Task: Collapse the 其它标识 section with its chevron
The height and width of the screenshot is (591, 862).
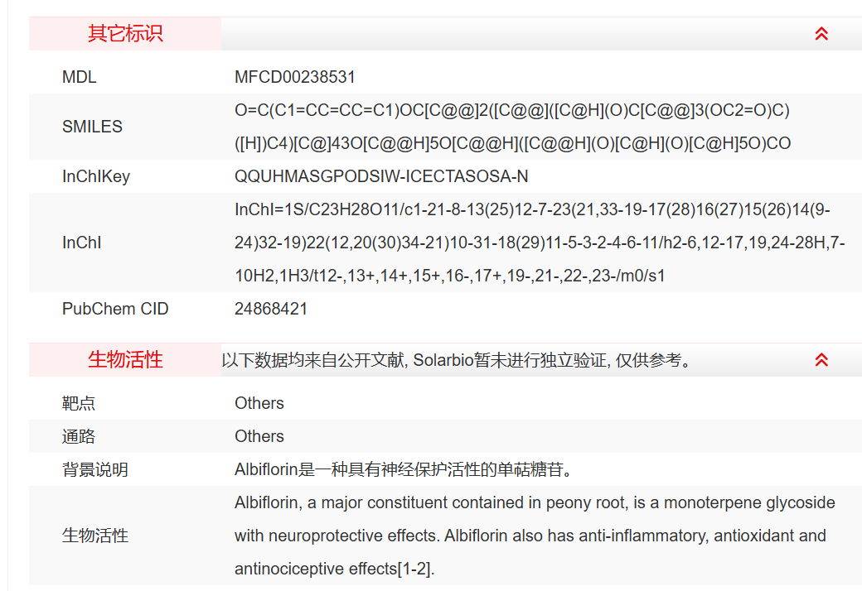Action: point(821,34)
